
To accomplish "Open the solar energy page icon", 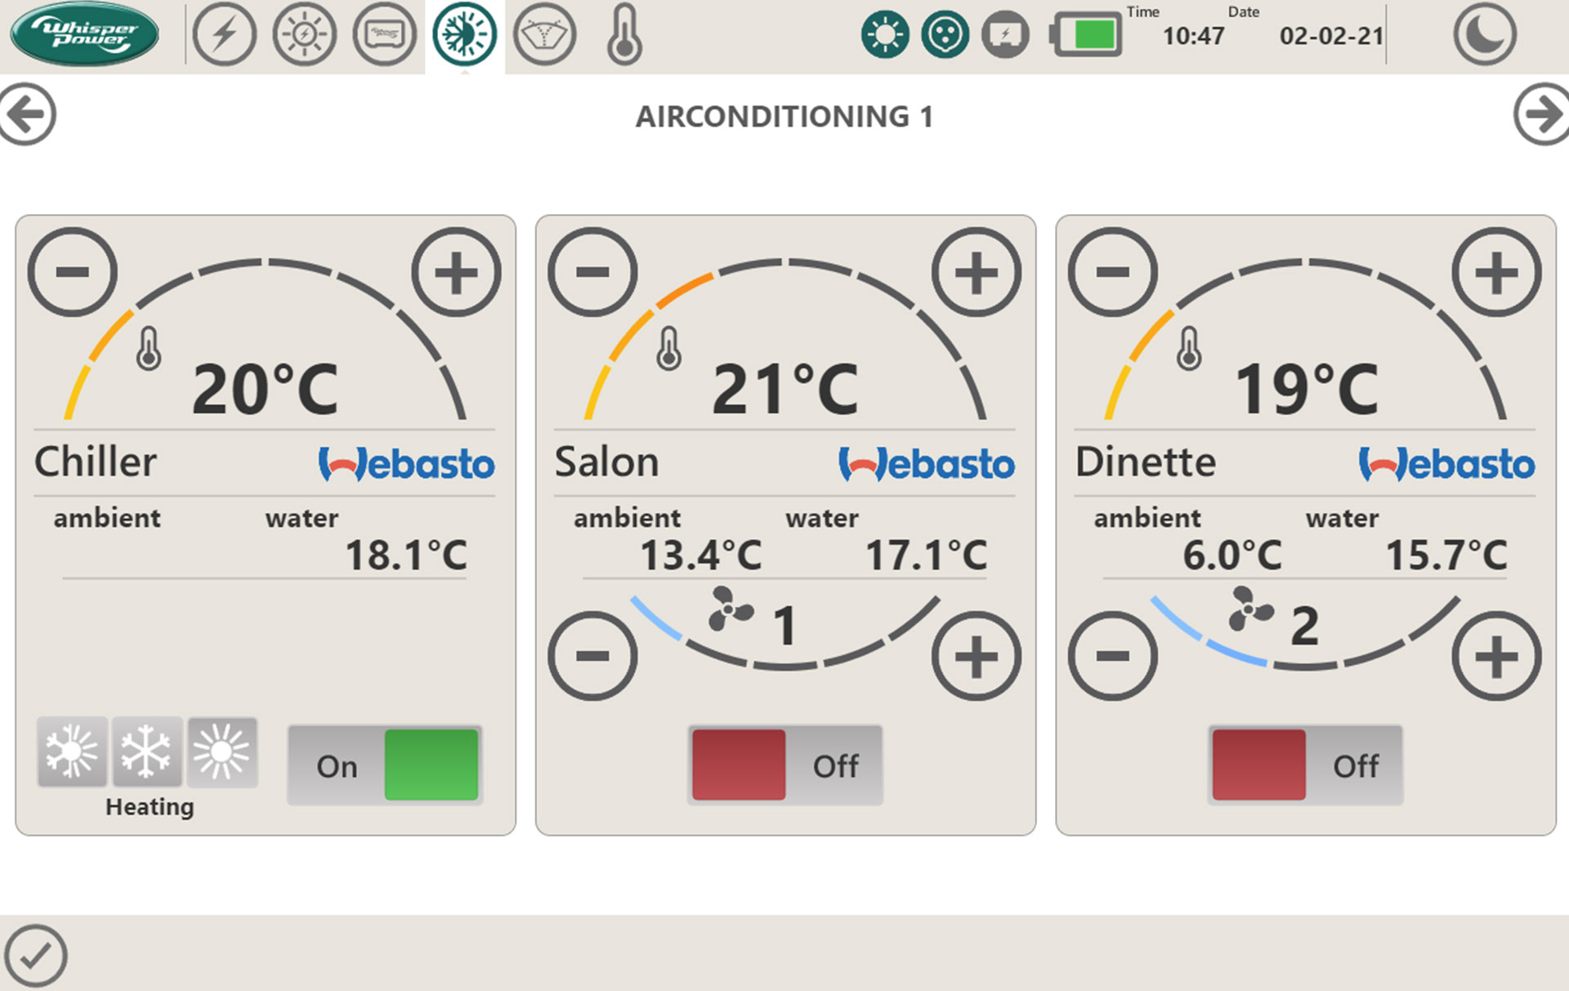I will [x=304, y=34].
